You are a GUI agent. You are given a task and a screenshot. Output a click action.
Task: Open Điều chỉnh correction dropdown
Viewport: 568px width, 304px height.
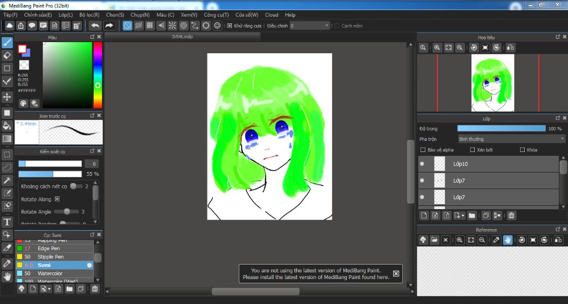coord(310,26)
